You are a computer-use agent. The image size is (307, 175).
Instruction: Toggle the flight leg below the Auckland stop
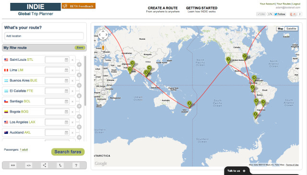(x=79, y=137)
